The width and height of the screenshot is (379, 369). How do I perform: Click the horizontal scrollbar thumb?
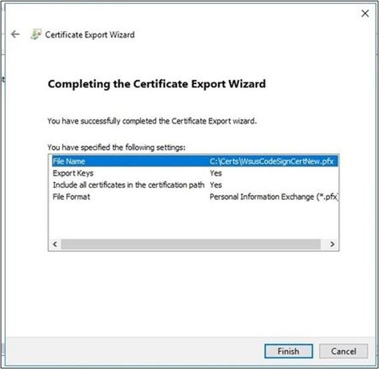click(191, 244)
